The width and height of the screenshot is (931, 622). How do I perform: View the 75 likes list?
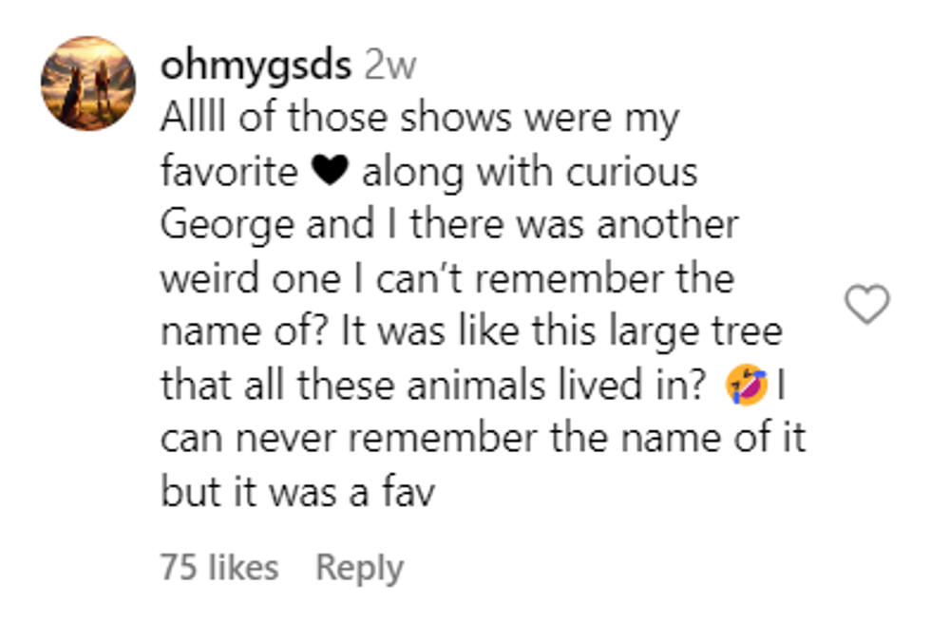219,568
